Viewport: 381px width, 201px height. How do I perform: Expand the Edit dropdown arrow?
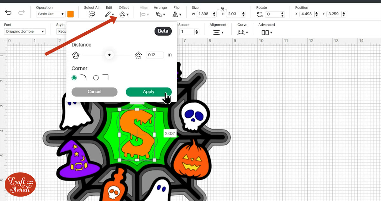coord(113,15)
